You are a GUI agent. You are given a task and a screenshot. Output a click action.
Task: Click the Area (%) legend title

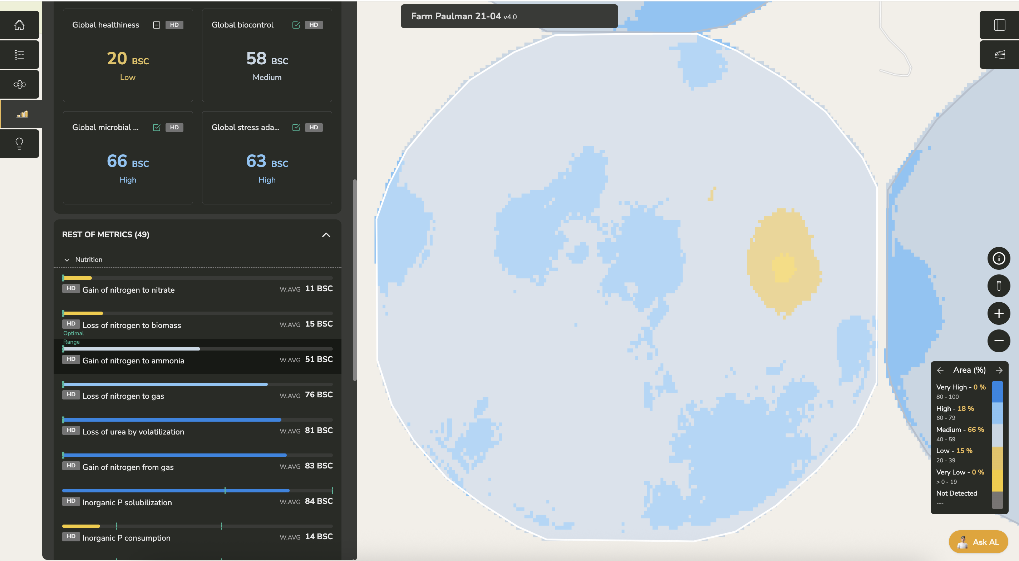[969, 370]
